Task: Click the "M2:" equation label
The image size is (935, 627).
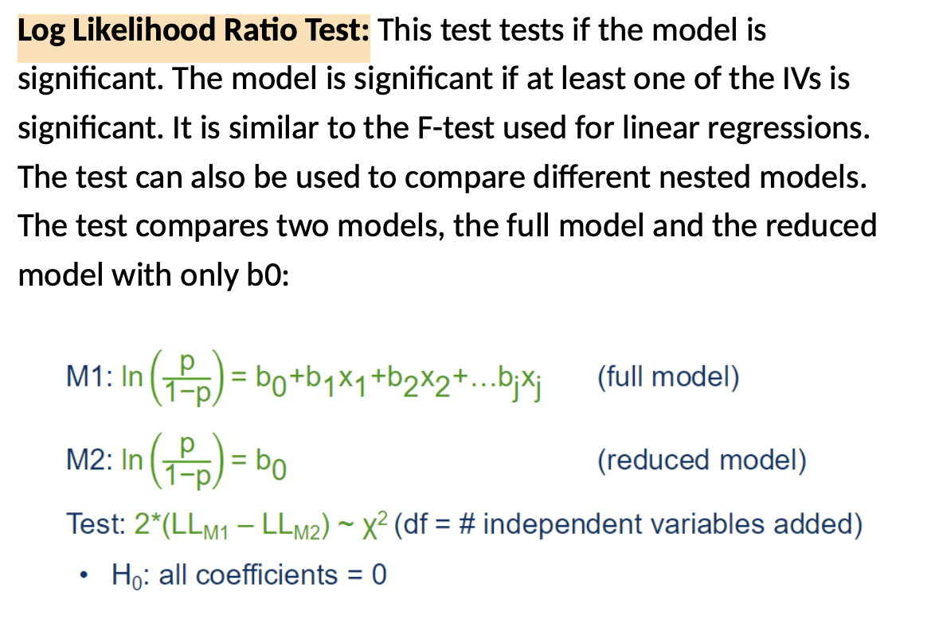Action: point(90,461)
